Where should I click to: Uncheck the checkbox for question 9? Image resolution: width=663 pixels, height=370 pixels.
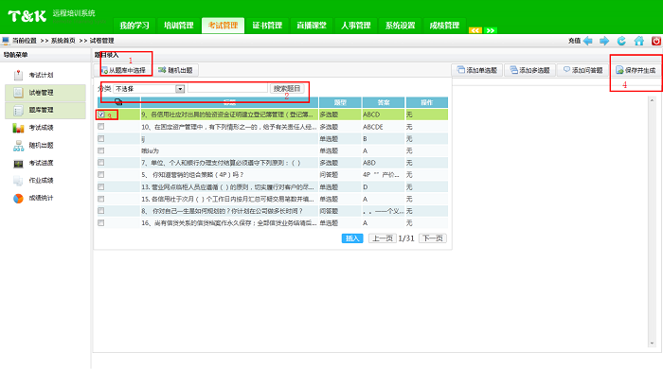[x=101, y=115]
